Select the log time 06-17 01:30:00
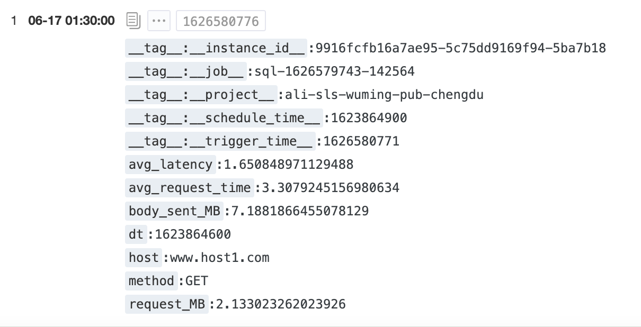 coord(71,21)
